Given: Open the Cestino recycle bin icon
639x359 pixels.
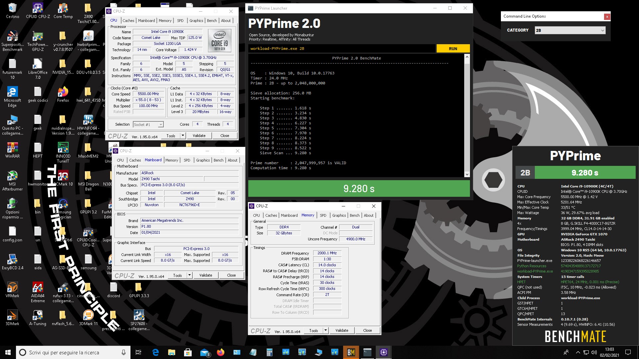Looking at the screenshot, I should pyautogui.click(x=12, y=11).
